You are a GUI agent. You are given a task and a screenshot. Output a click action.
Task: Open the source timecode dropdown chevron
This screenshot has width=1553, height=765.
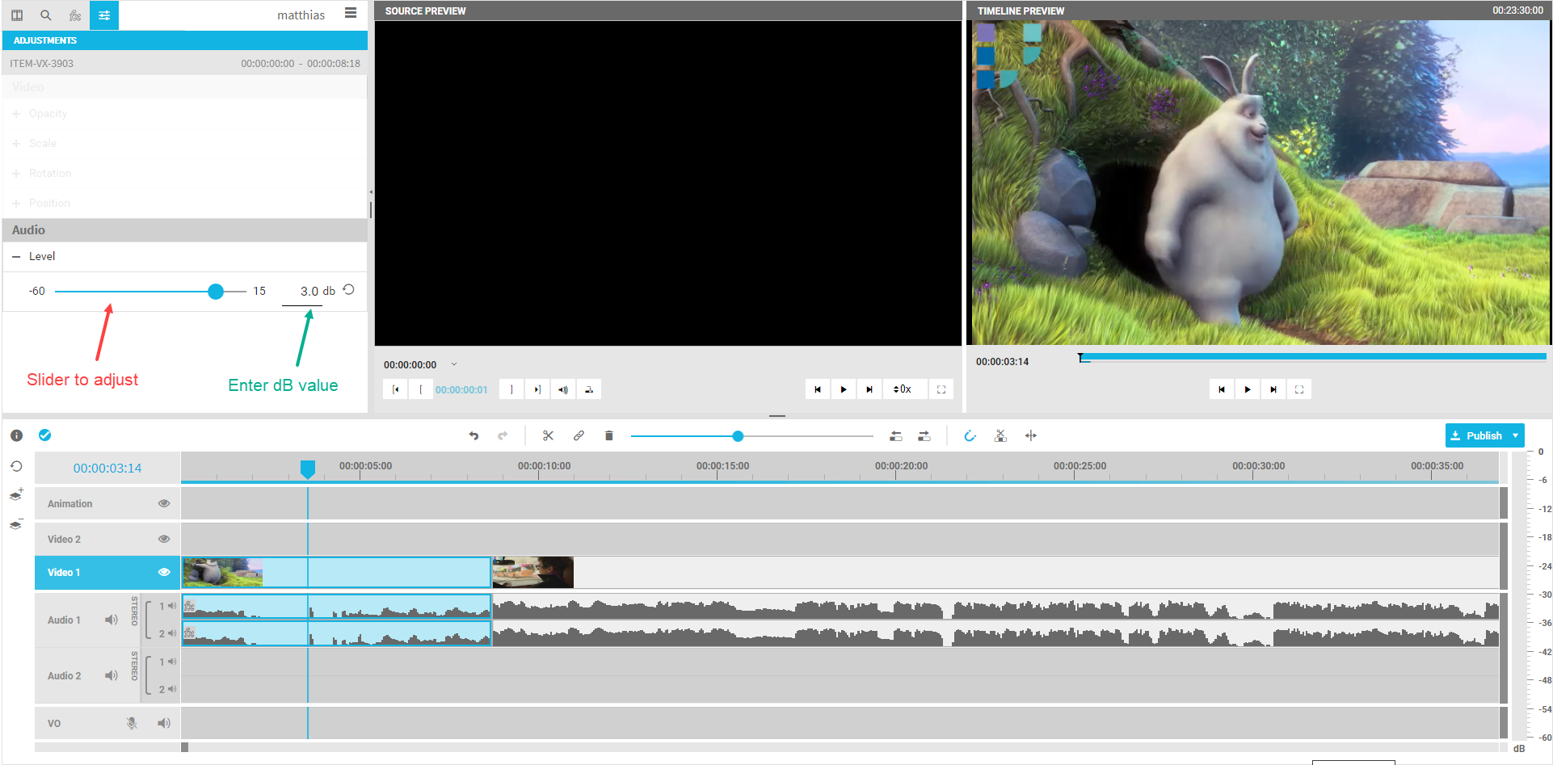tap(454, 364)
